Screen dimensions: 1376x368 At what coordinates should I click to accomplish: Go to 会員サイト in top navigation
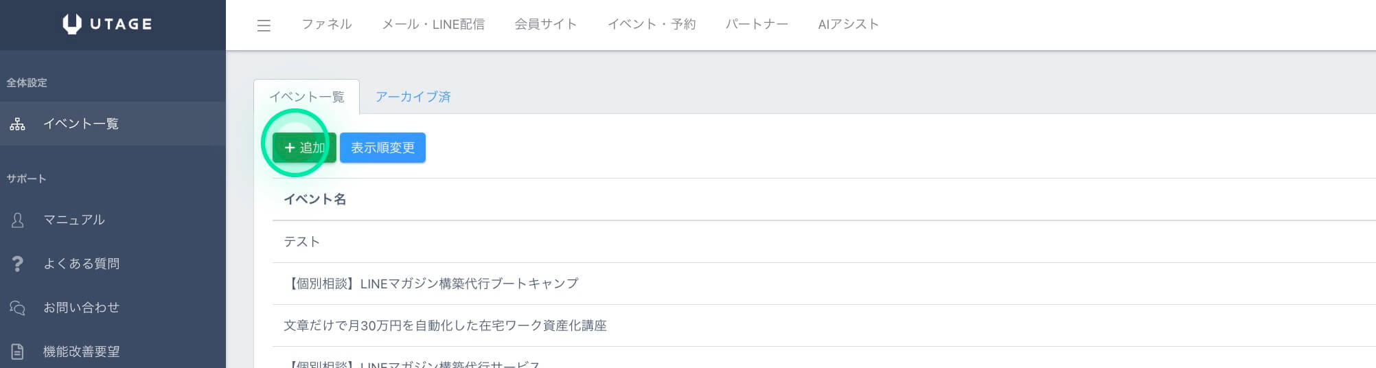546,24
